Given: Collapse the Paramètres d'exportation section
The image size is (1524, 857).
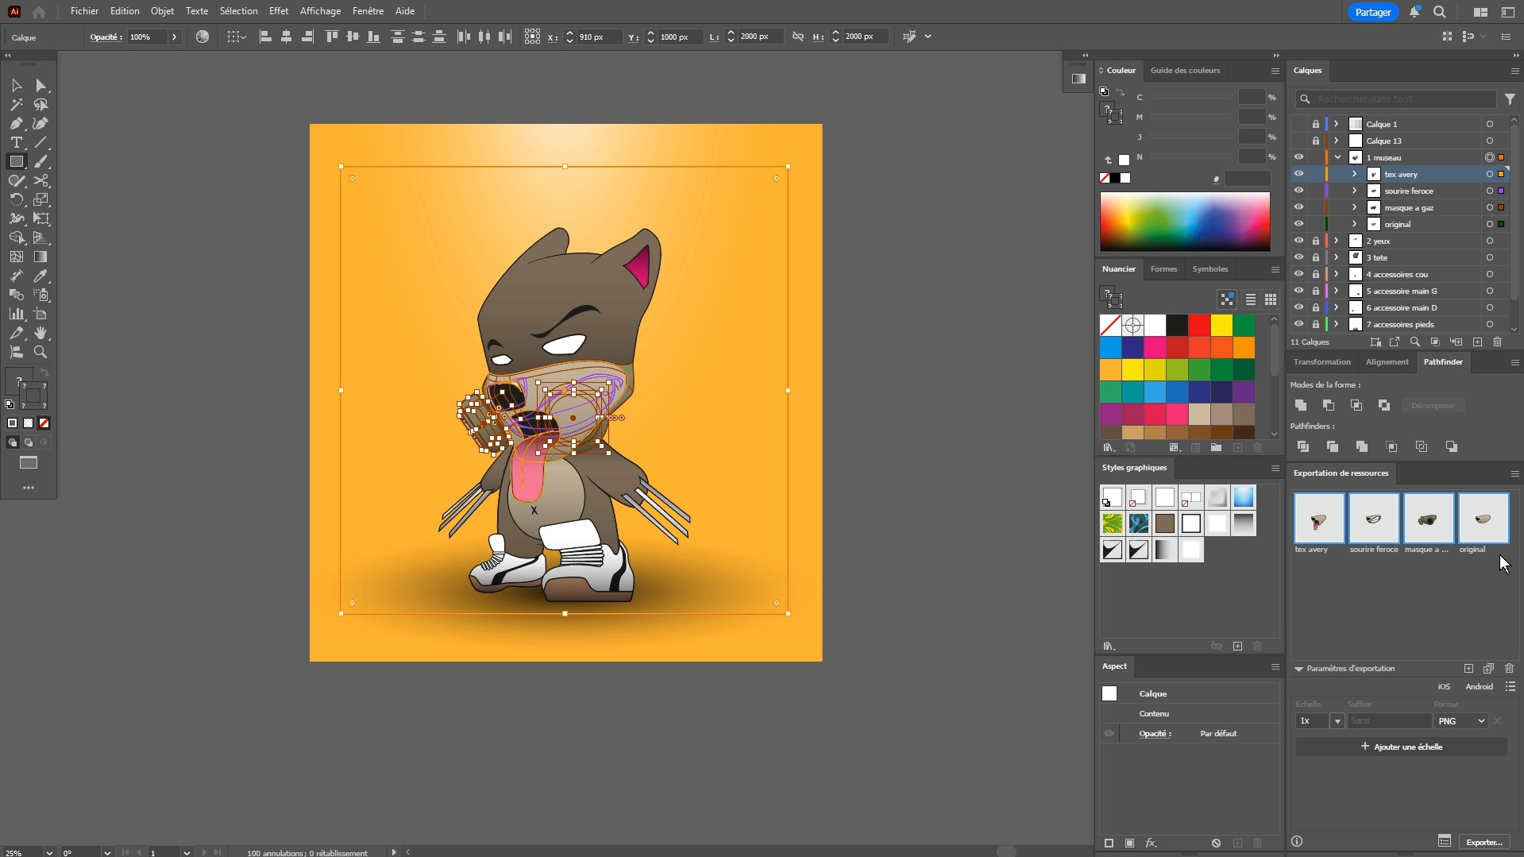Looking at the screenshot, I should (x=1299, y=669).
